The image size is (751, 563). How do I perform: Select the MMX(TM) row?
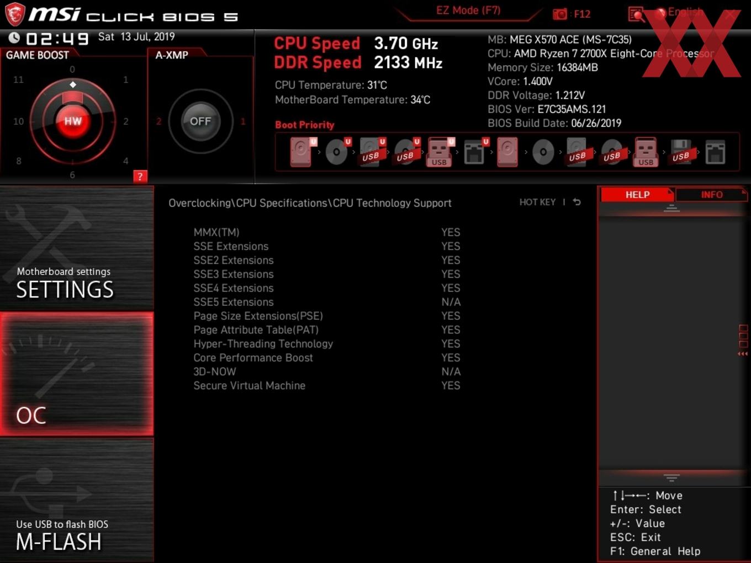pyautogui.click(x=327, y=232)
